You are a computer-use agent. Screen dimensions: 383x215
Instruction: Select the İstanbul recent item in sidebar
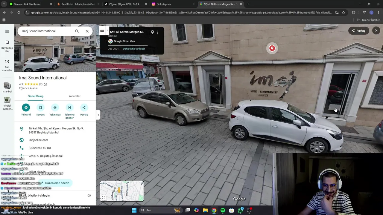[7, 87]
